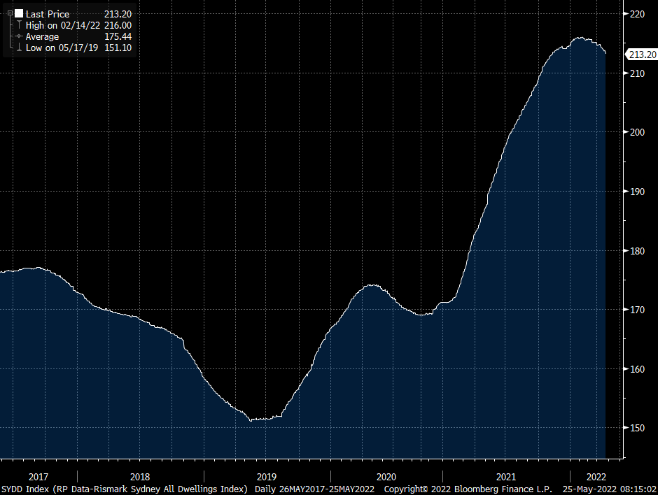Select the Low on 05/17/19 legend entry

[61, 48]
